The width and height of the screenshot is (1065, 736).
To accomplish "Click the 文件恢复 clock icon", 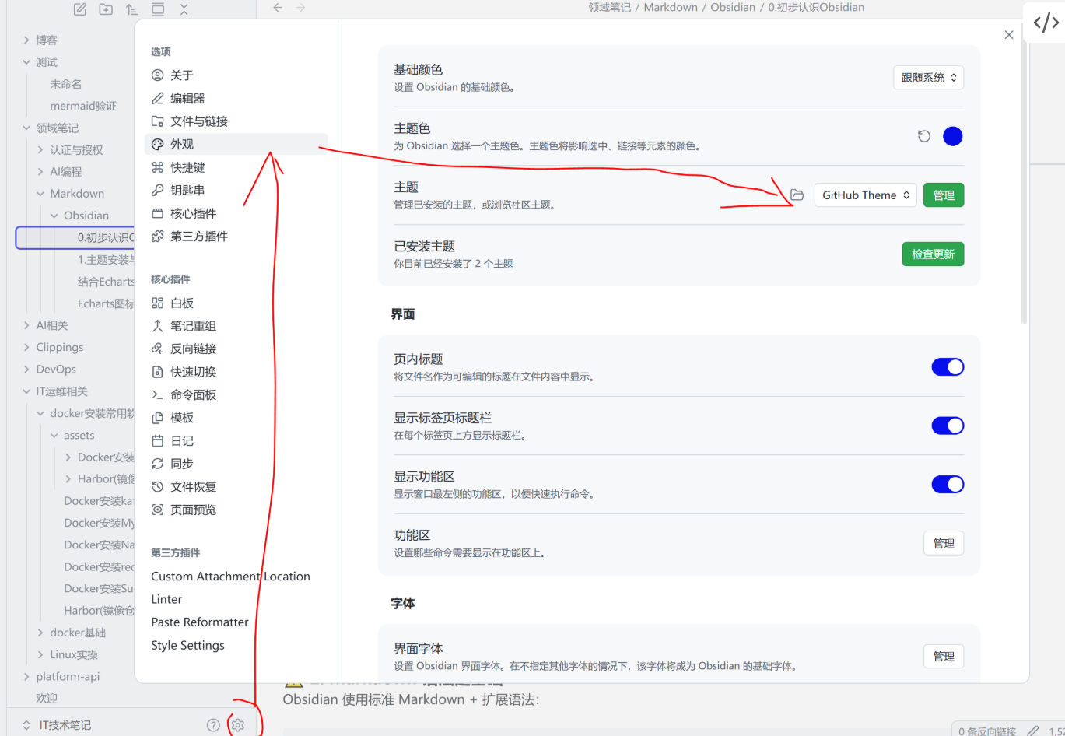I will tap(157, 487).
